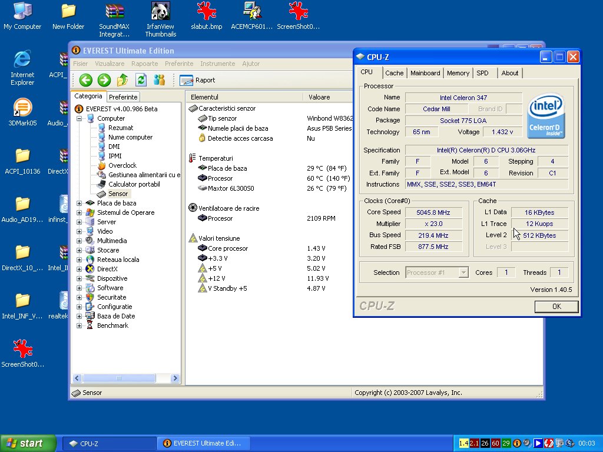Select Reteaua locala tree item

[x=118, y=260]
